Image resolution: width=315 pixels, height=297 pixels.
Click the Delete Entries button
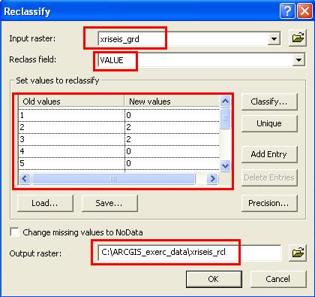269,177
